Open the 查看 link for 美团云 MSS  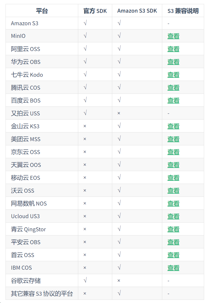coord(173,139)
